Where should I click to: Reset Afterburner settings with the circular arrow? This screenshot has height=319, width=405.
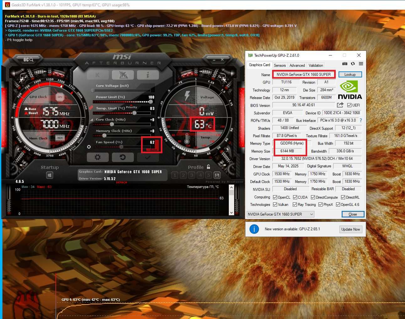click(123, 157)
